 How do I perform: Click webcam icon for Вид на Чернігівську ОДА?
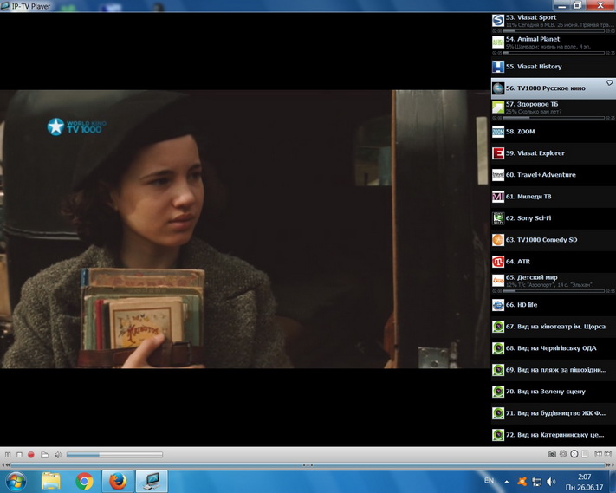tap(498, 348)
